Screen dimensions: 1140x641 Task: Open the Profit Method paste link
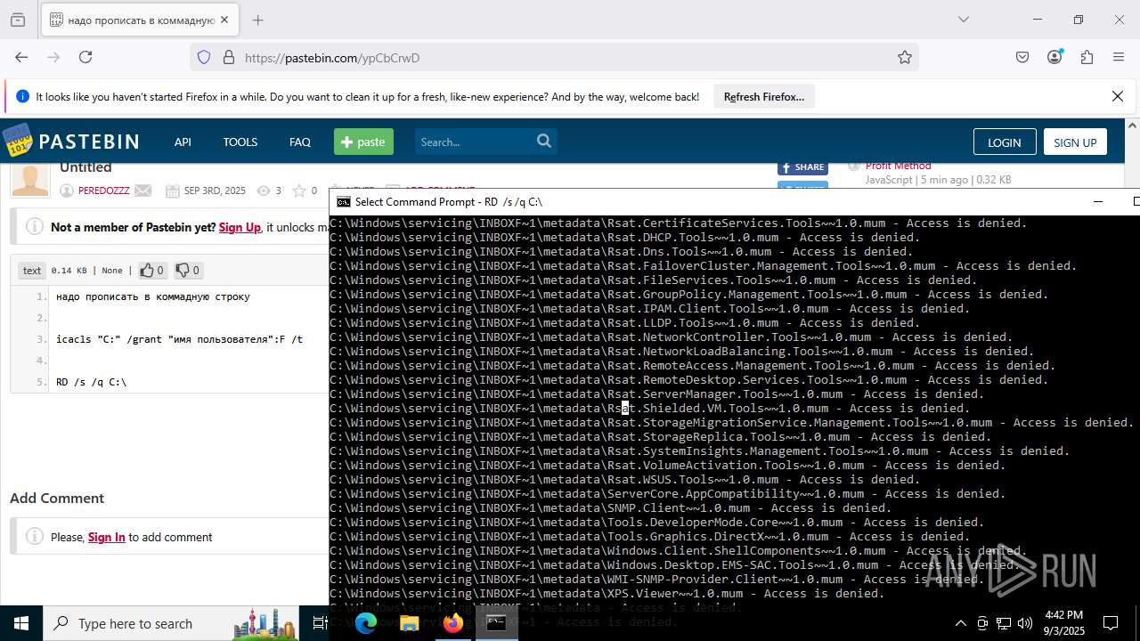(x=898, y=166)
